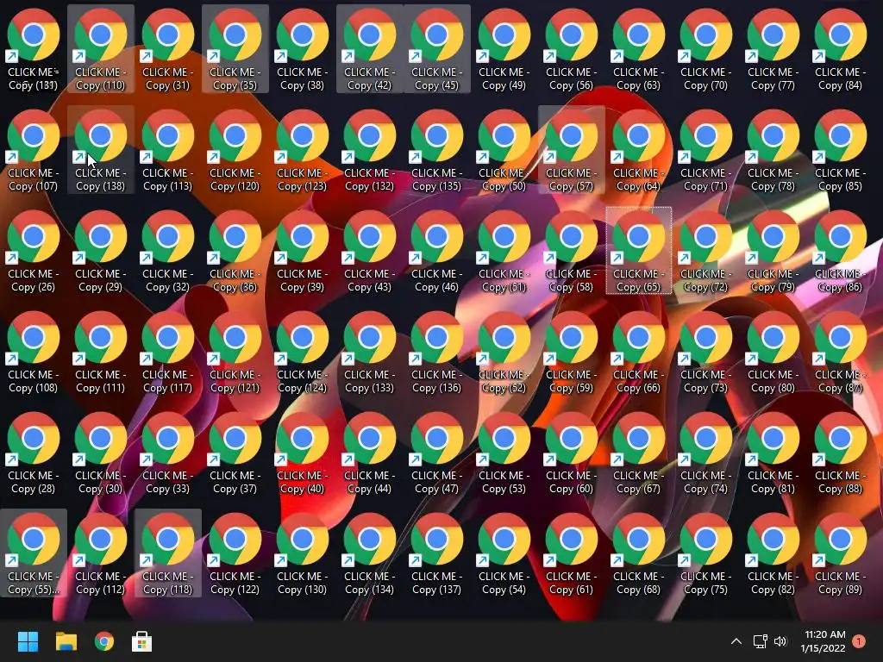883x662 pixels.
Task: Click the CLICK ME - Copy (84) icon
Action: (840, 49)
